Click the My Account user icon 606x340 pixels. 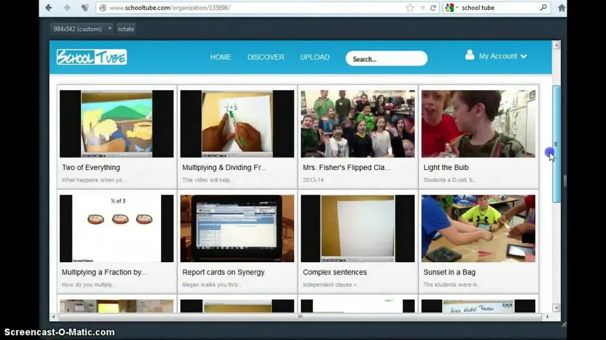(469, 55)
